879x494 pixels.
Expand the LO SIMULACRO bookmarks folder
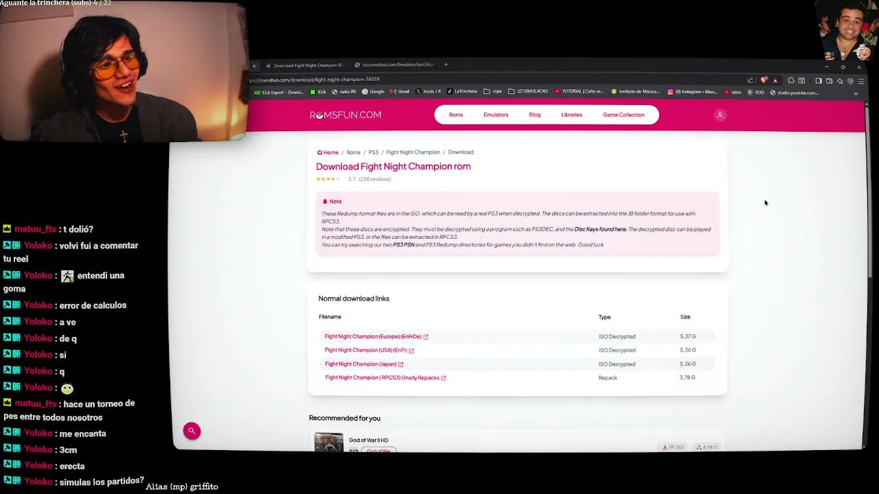528,92
